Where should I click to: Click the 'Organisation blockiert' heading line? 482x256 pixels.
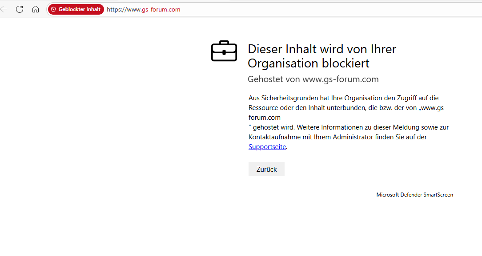[x=309, y=63]
